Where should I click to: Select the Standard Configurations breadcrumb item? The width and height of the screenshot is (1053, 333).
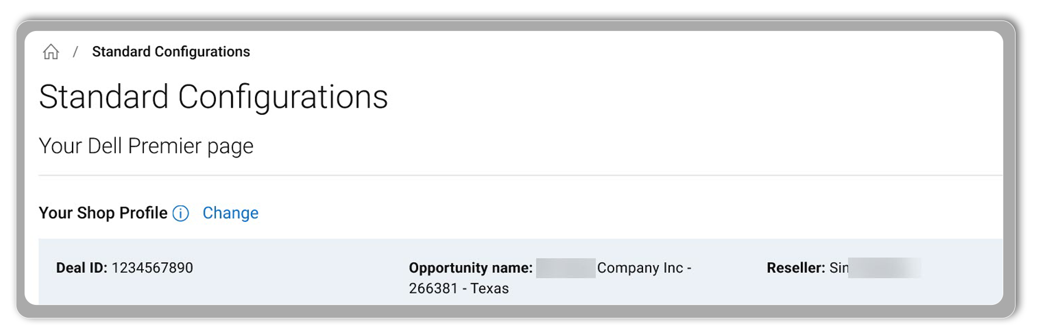[171, 52]
